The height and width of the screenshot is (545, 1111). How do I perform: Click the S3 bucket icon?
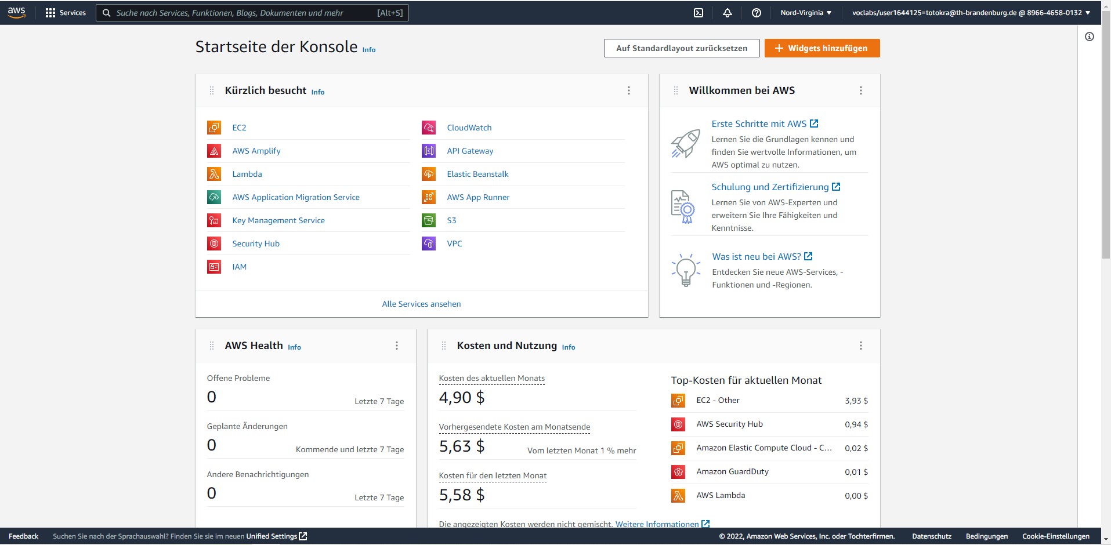[429, 220]
